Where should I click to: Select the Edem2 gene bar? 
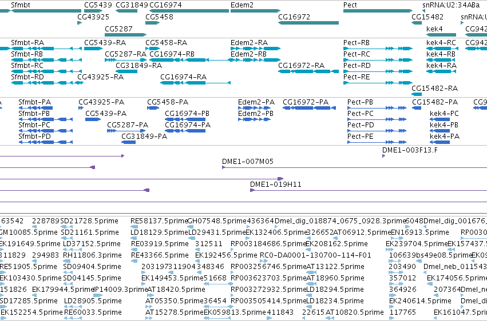[255, 11]
